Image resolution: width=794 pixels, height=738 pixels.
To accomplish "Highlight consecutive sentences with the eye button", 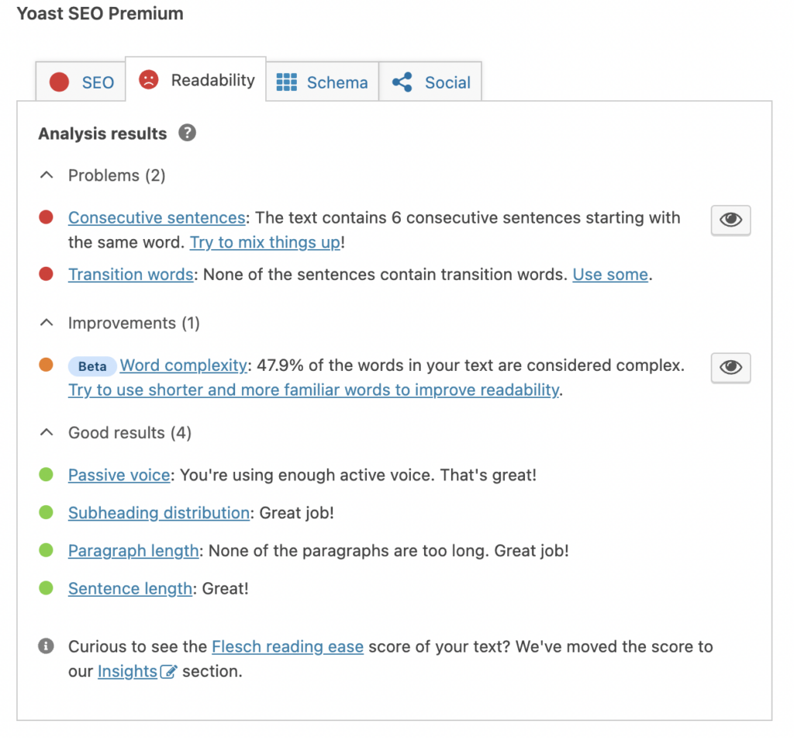I will pos(730,220).
